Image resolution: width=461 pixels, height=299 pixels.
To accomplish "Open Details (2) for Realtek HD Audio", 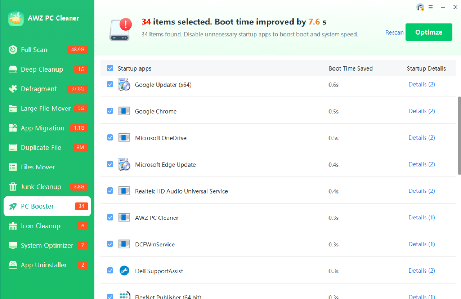I will tap(422, 191).
